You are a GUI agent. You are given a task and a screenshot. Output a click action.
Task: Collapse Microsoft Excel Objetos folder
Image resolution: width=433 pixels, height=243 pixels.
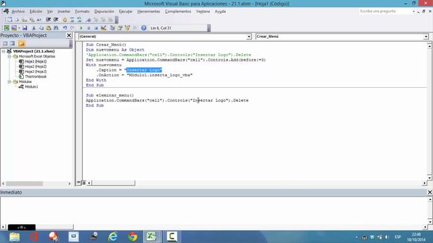click(x=9, y=56)
